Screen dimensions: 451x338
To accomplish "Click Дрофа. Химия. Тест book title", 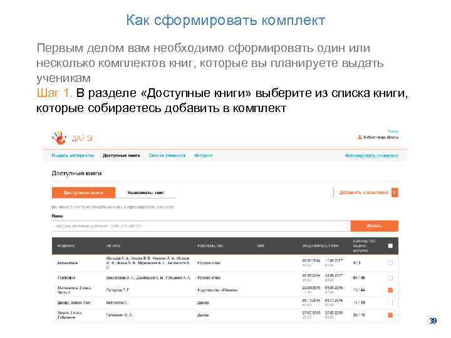I will [x=74, y=303].
